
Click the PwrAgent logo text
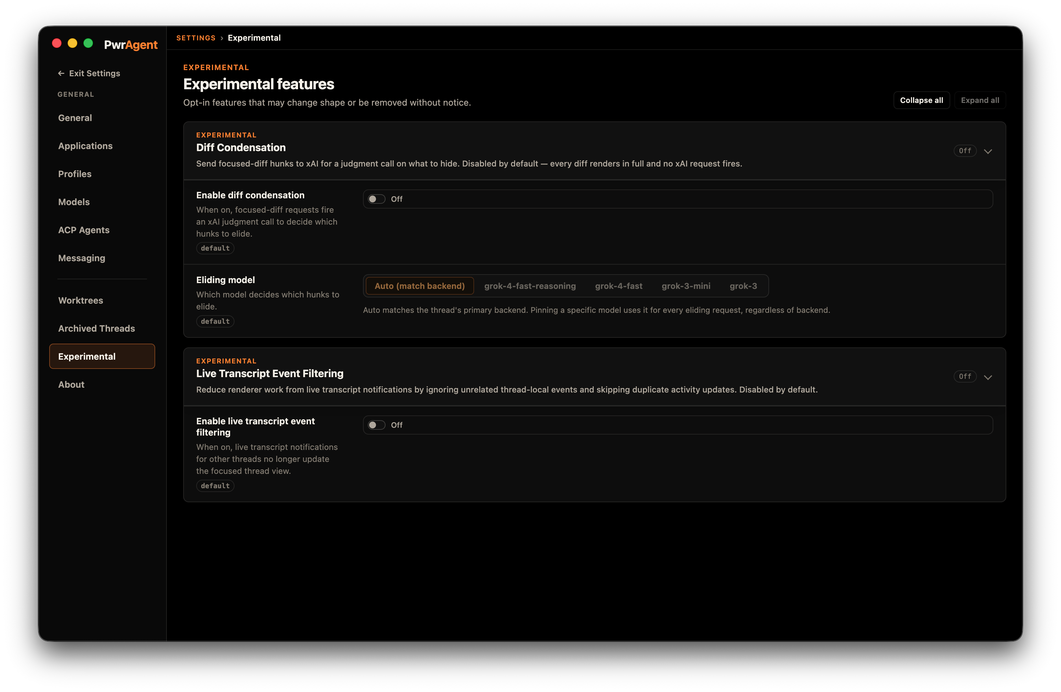[x=131, y=44]
